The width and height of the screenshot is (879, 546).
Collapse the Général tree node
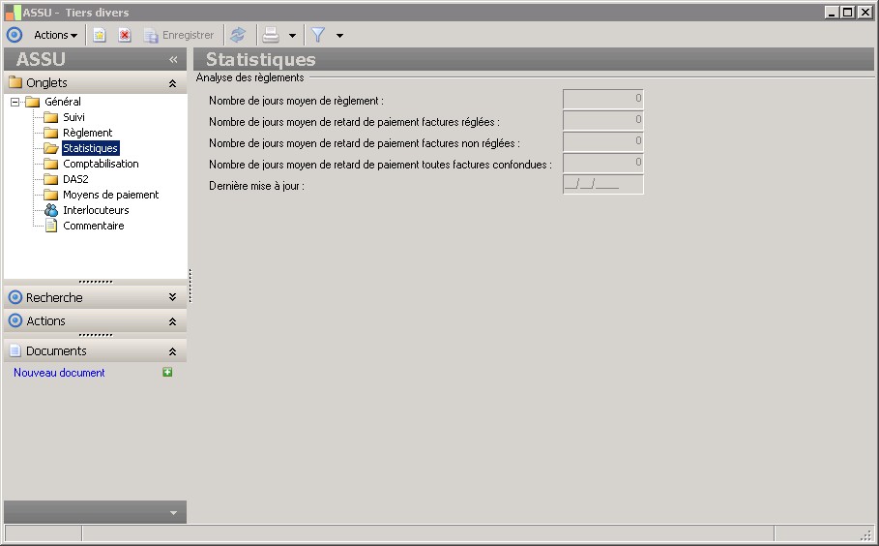[15, 102]
